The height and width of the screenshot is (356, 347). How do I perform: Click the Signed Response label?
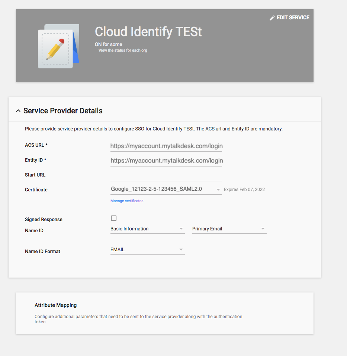pyautogui.click(x=44, y=220)
